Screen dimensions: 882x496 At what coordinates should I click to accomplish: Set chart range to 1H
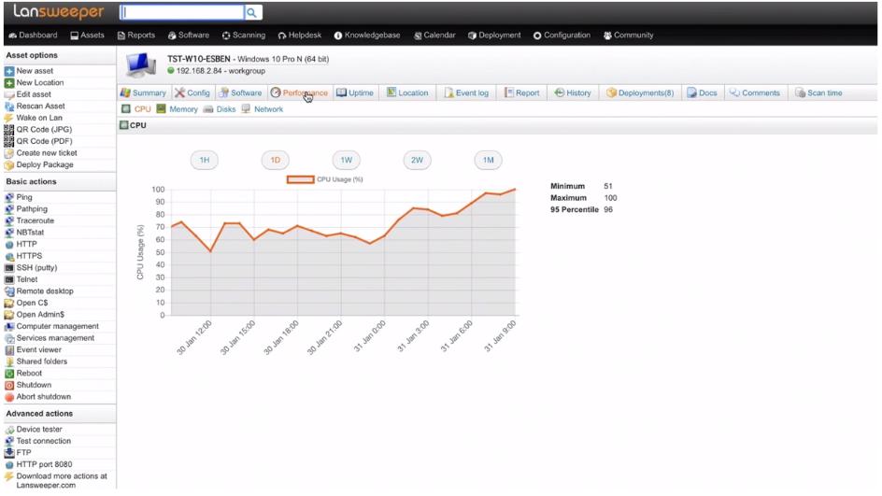205,161
